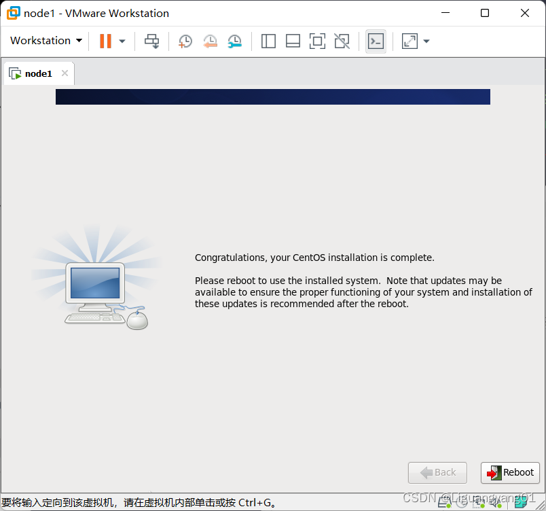Expand the power options dropdown arrow
Image resolution: width=546 pixels, height=511 pixels.
[122, 41]
